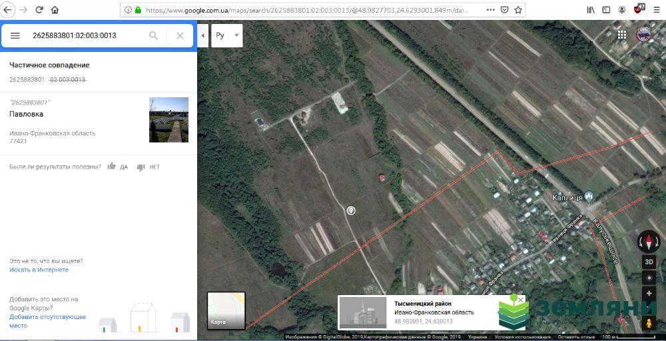
Task: Zoom in with the plus button
Action: tap(648, 293)
